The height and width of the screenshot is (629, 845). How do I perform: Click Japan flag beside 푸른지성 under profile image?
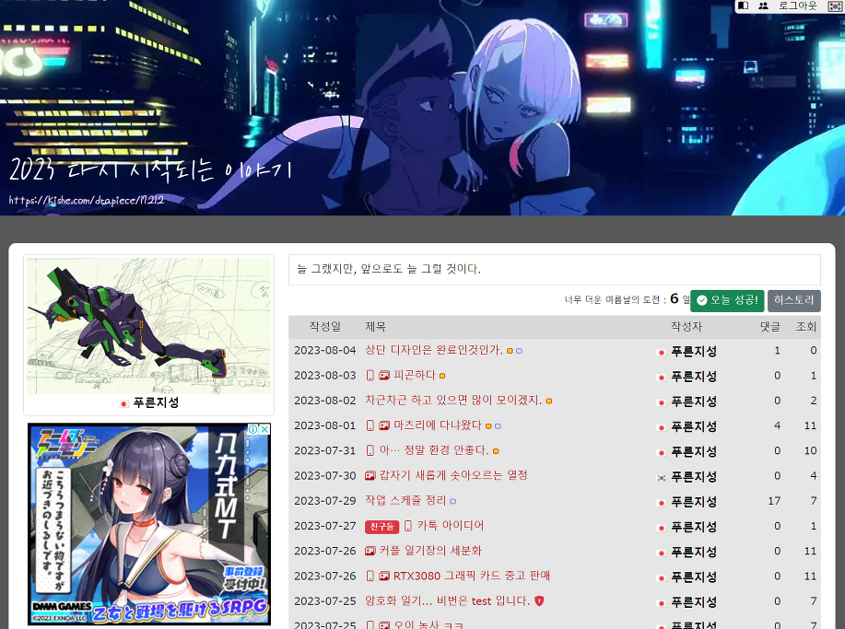click(x=124, y=403)
